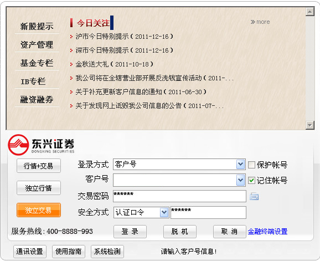Open 深市今日特别提示 (2011-12-16)
Screen dimensions: 320x261
coord(124,50)
